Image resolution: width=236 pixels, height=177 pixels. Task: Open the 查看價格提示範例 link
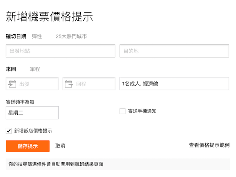pyautogui.click(x=209, y=145)
